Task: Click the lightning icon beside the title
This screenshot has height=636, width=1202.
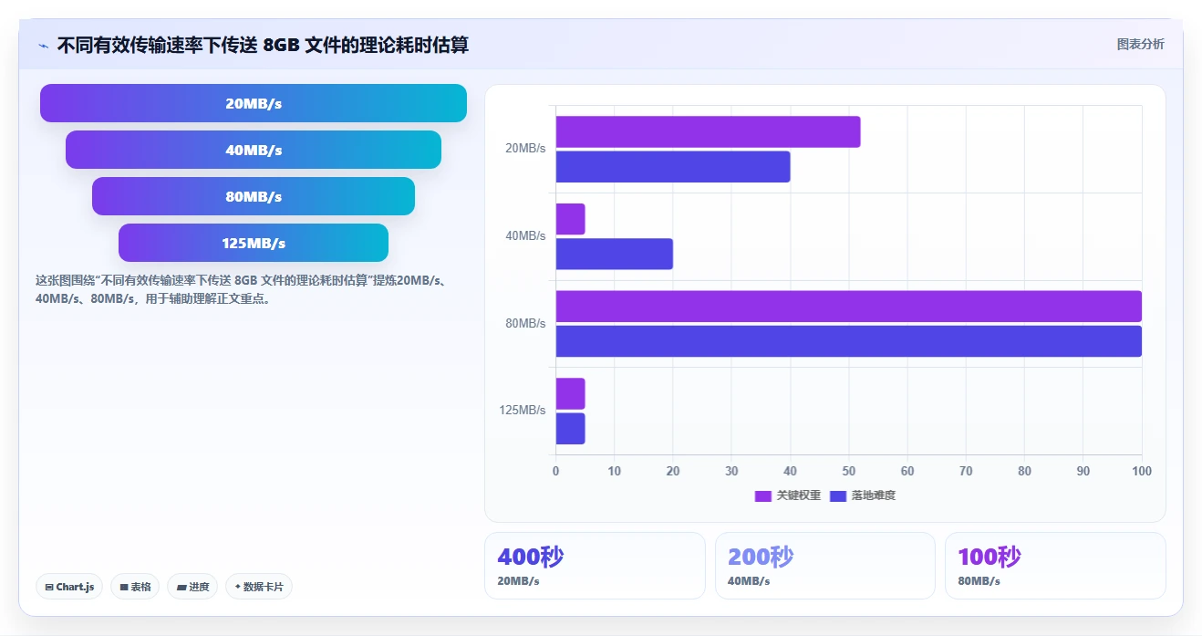Action: 44,45
